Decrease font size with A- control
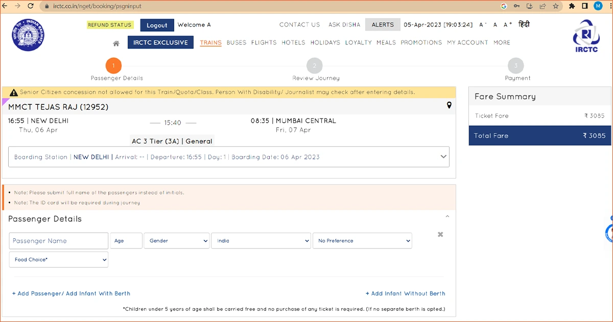This screenshot has height=322, width=613. click(x=482, y=25)
